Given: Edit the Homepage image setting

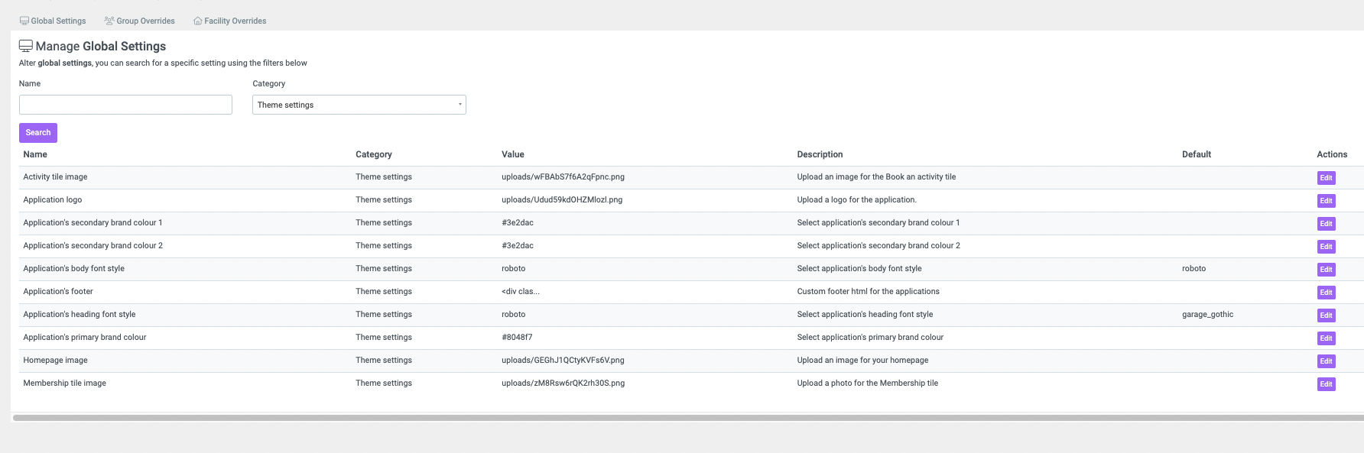Looking at the screenshot, I should coord(1326,361).
